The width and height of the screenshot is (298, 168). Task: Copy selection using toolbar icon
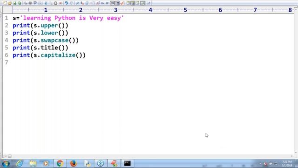pyautogui.click(x=51, y=3)
